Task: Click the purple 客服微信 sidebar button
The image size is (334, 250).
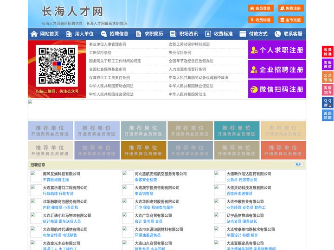Action: (328, 64)
